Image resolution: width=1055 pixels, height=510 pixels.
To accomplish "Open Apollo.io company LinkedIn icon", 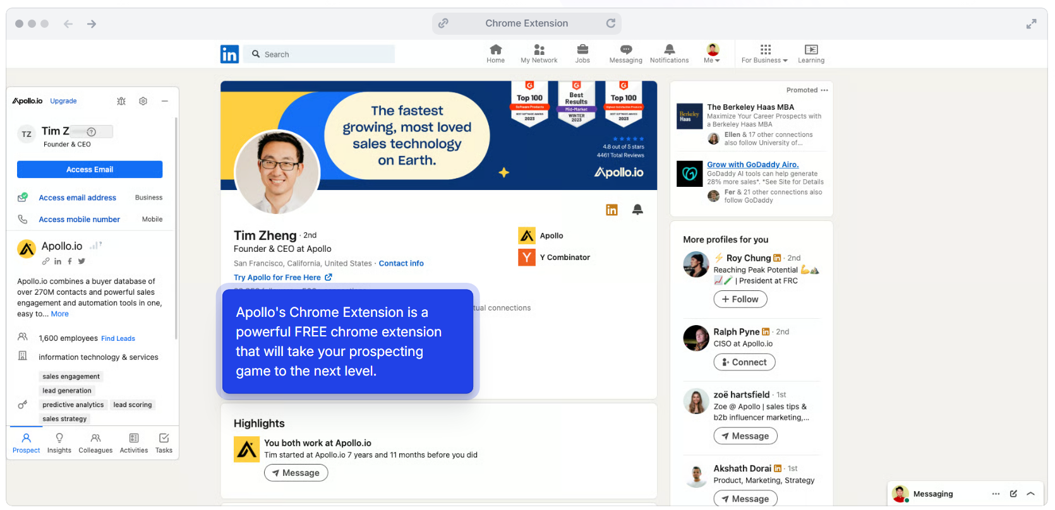I will pyautogui.click(x=57, y=261).
